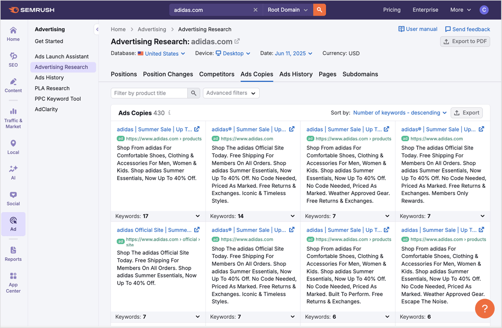
Task: Switch to Competitors tab
Action: (217, 75)
